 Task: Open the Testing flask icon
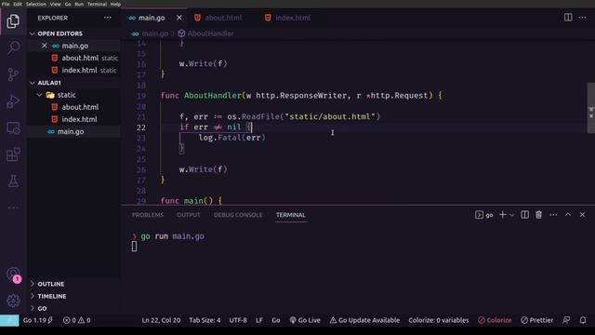pos(13,181)
